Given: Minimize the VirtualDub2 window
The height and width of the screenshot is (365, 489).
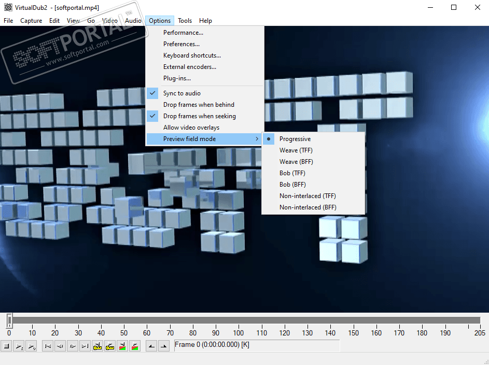Looking at the screenshot, I should pos(430,7).
